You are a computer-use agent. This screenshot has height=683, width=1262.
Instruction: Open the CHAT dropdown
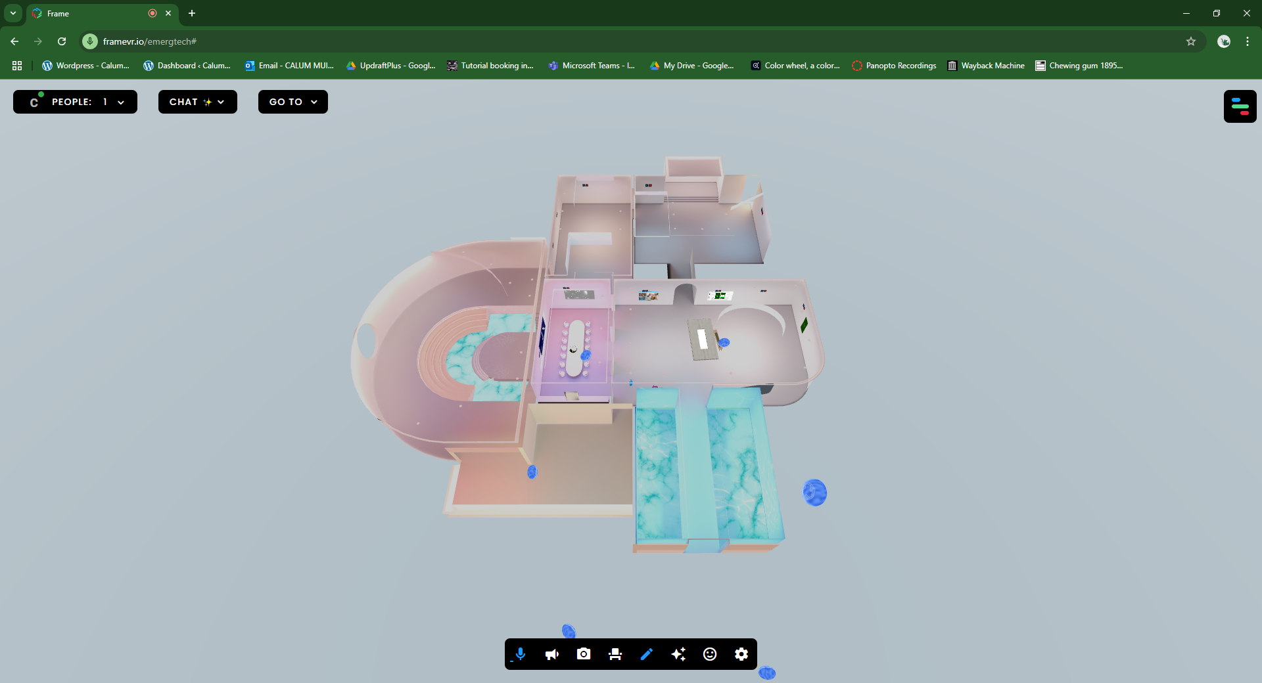(197, 102)
